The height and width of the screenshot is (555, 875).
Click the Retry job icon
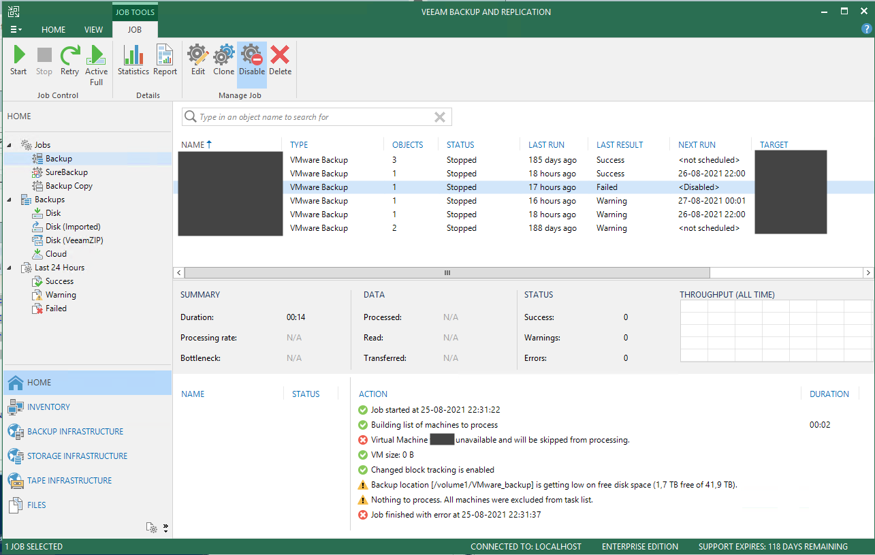tap(69, 61)
